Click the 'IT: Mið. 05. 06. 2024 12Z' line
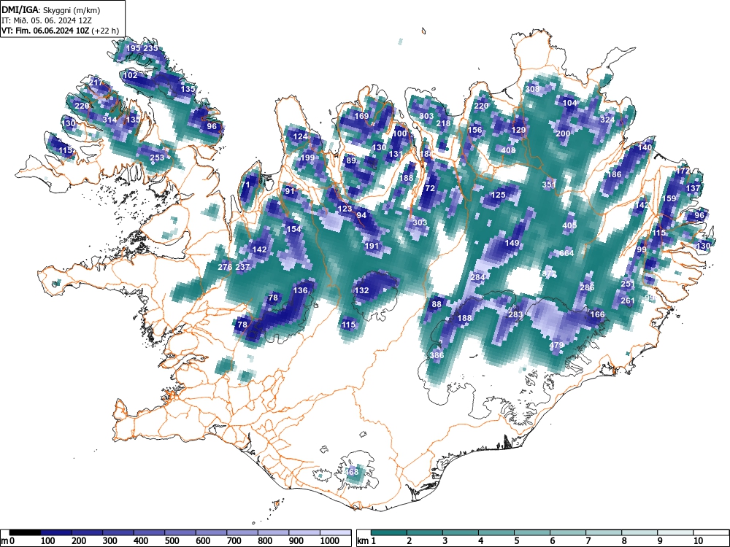Viewport: 730px width, 547px height. tap(47, 20)
